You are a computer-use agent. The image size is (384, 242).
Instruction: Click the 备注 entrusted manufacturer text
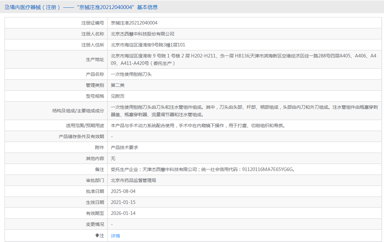[203, 169]
